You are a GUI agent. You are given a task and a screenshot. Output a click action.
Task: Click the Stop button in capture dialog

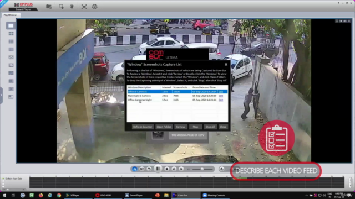tap(195, 127)
